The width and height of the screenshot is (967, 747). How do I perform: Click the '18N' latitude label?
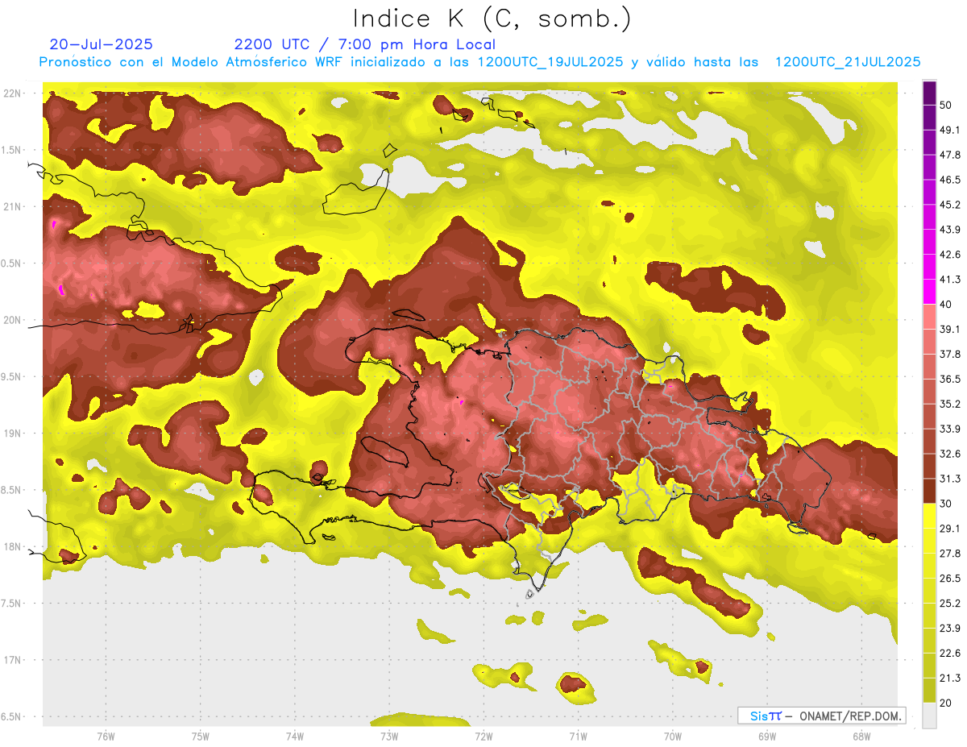tap(12, 547)
